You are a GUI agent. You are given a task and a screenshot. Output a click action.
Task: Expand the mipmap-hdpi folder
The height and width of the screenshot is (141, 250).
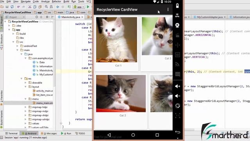tap(25, 107)
